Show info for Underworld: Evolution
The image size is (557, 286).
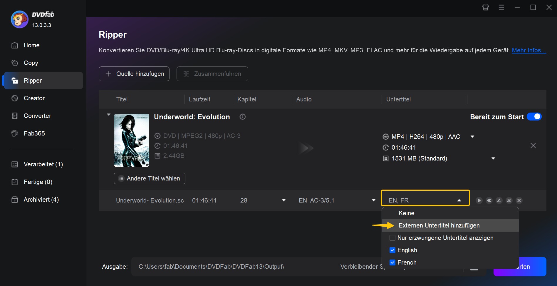click(243, 117)
